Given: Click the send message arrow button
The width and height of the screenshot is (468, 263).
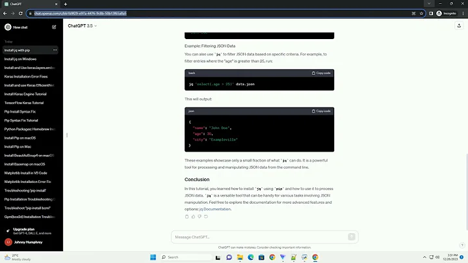Looking at the screenshot, I should click(351, 237).
